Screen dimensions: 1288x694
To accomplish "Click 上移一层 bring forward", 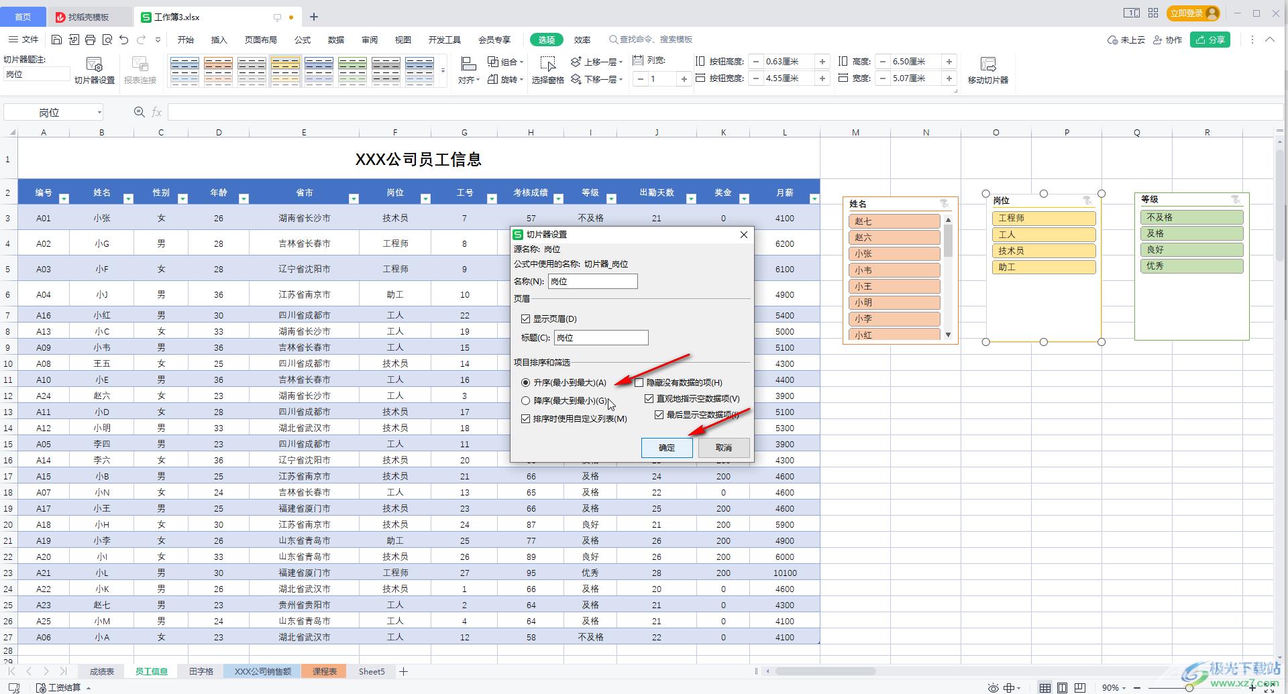I will (x=596, y=62).
